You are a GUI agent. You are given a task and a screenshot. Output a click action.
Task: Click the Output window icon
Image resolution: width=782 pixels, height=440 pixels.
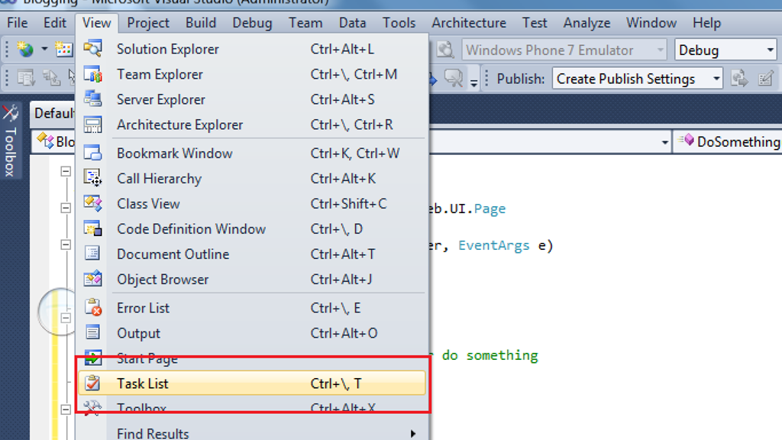pos(92,333)
